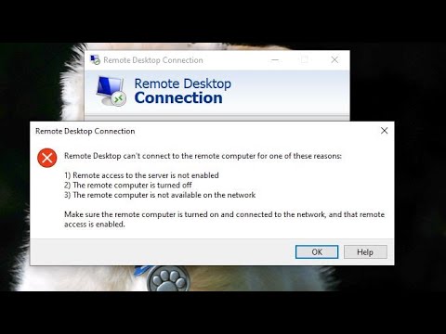The image size is (446, 334).
Task: Click the computer monitor banner icon
Action: pyautogui.click(x=111, y=91)
